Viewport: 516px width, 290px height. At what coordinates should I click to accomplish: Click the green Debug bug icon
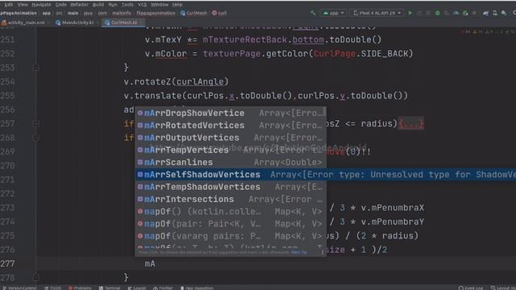437,13
